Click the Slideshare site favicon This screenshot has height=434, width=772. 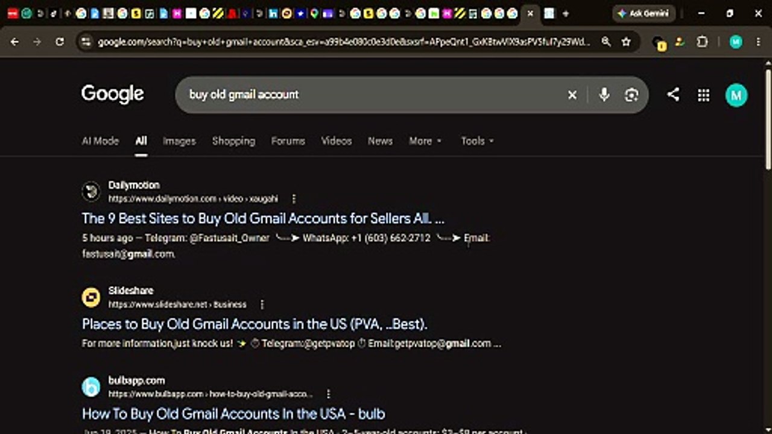coord(91,297)
